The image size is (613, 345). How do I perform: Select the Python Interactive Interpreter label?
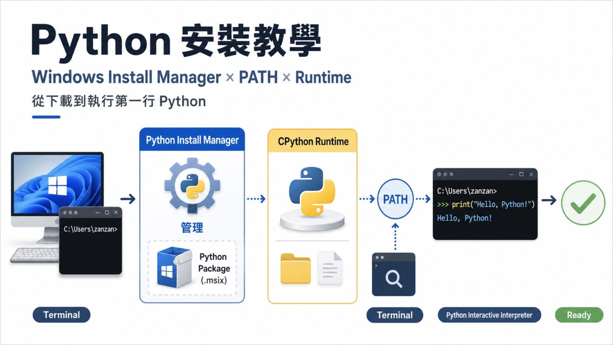(x=489, y=315)
